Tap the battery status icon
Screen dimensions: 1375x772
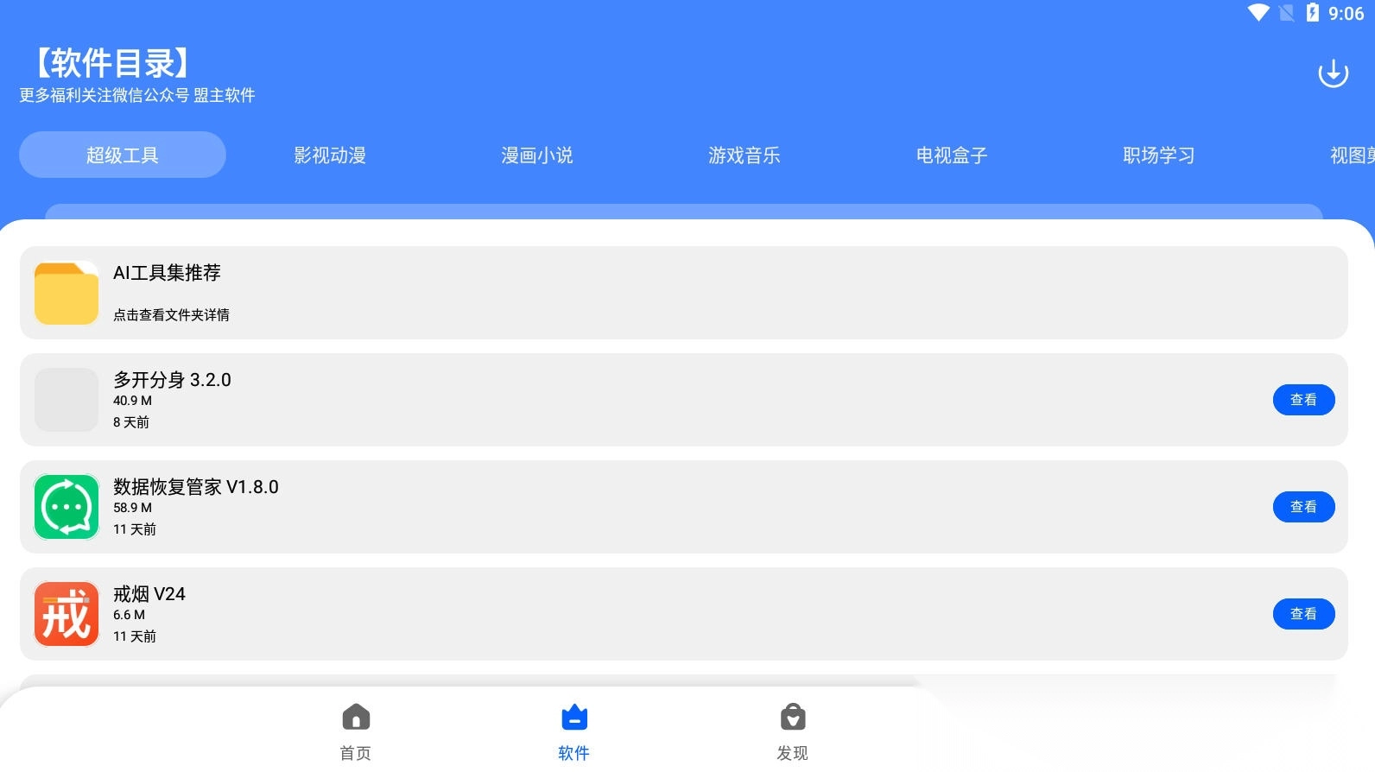(1312, 13)
